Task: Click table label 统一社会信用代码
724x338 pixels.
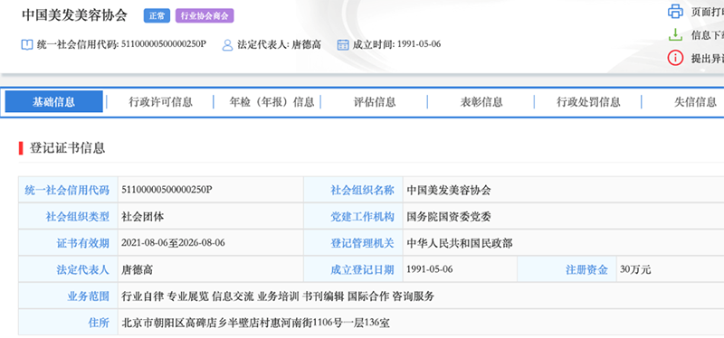Action: click(x=67, y=190)
